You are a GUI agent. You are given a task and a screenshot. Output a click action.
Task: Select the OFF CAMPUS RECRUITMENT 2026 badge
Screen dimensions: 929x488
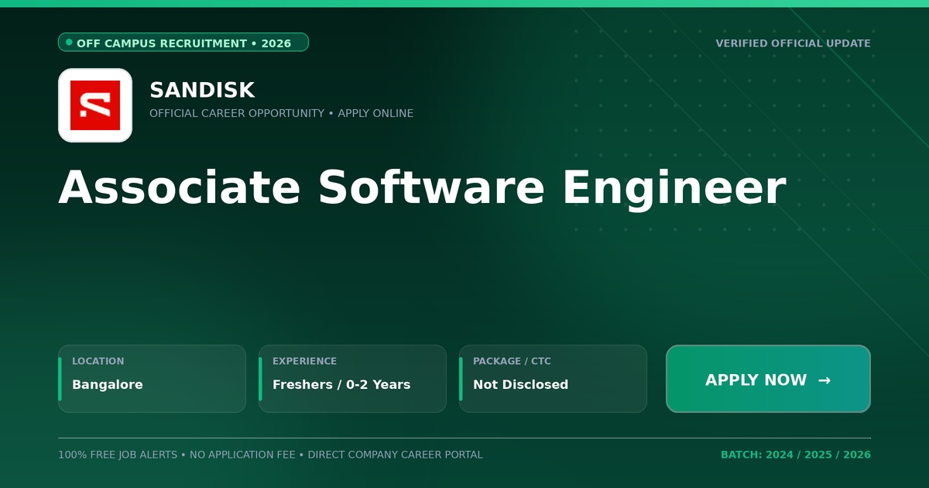point(183,43)
